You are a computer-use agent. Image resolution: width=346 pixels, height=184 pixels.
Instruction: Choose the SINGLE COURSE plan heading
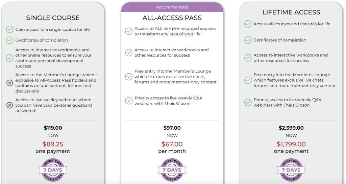[53, 18]
